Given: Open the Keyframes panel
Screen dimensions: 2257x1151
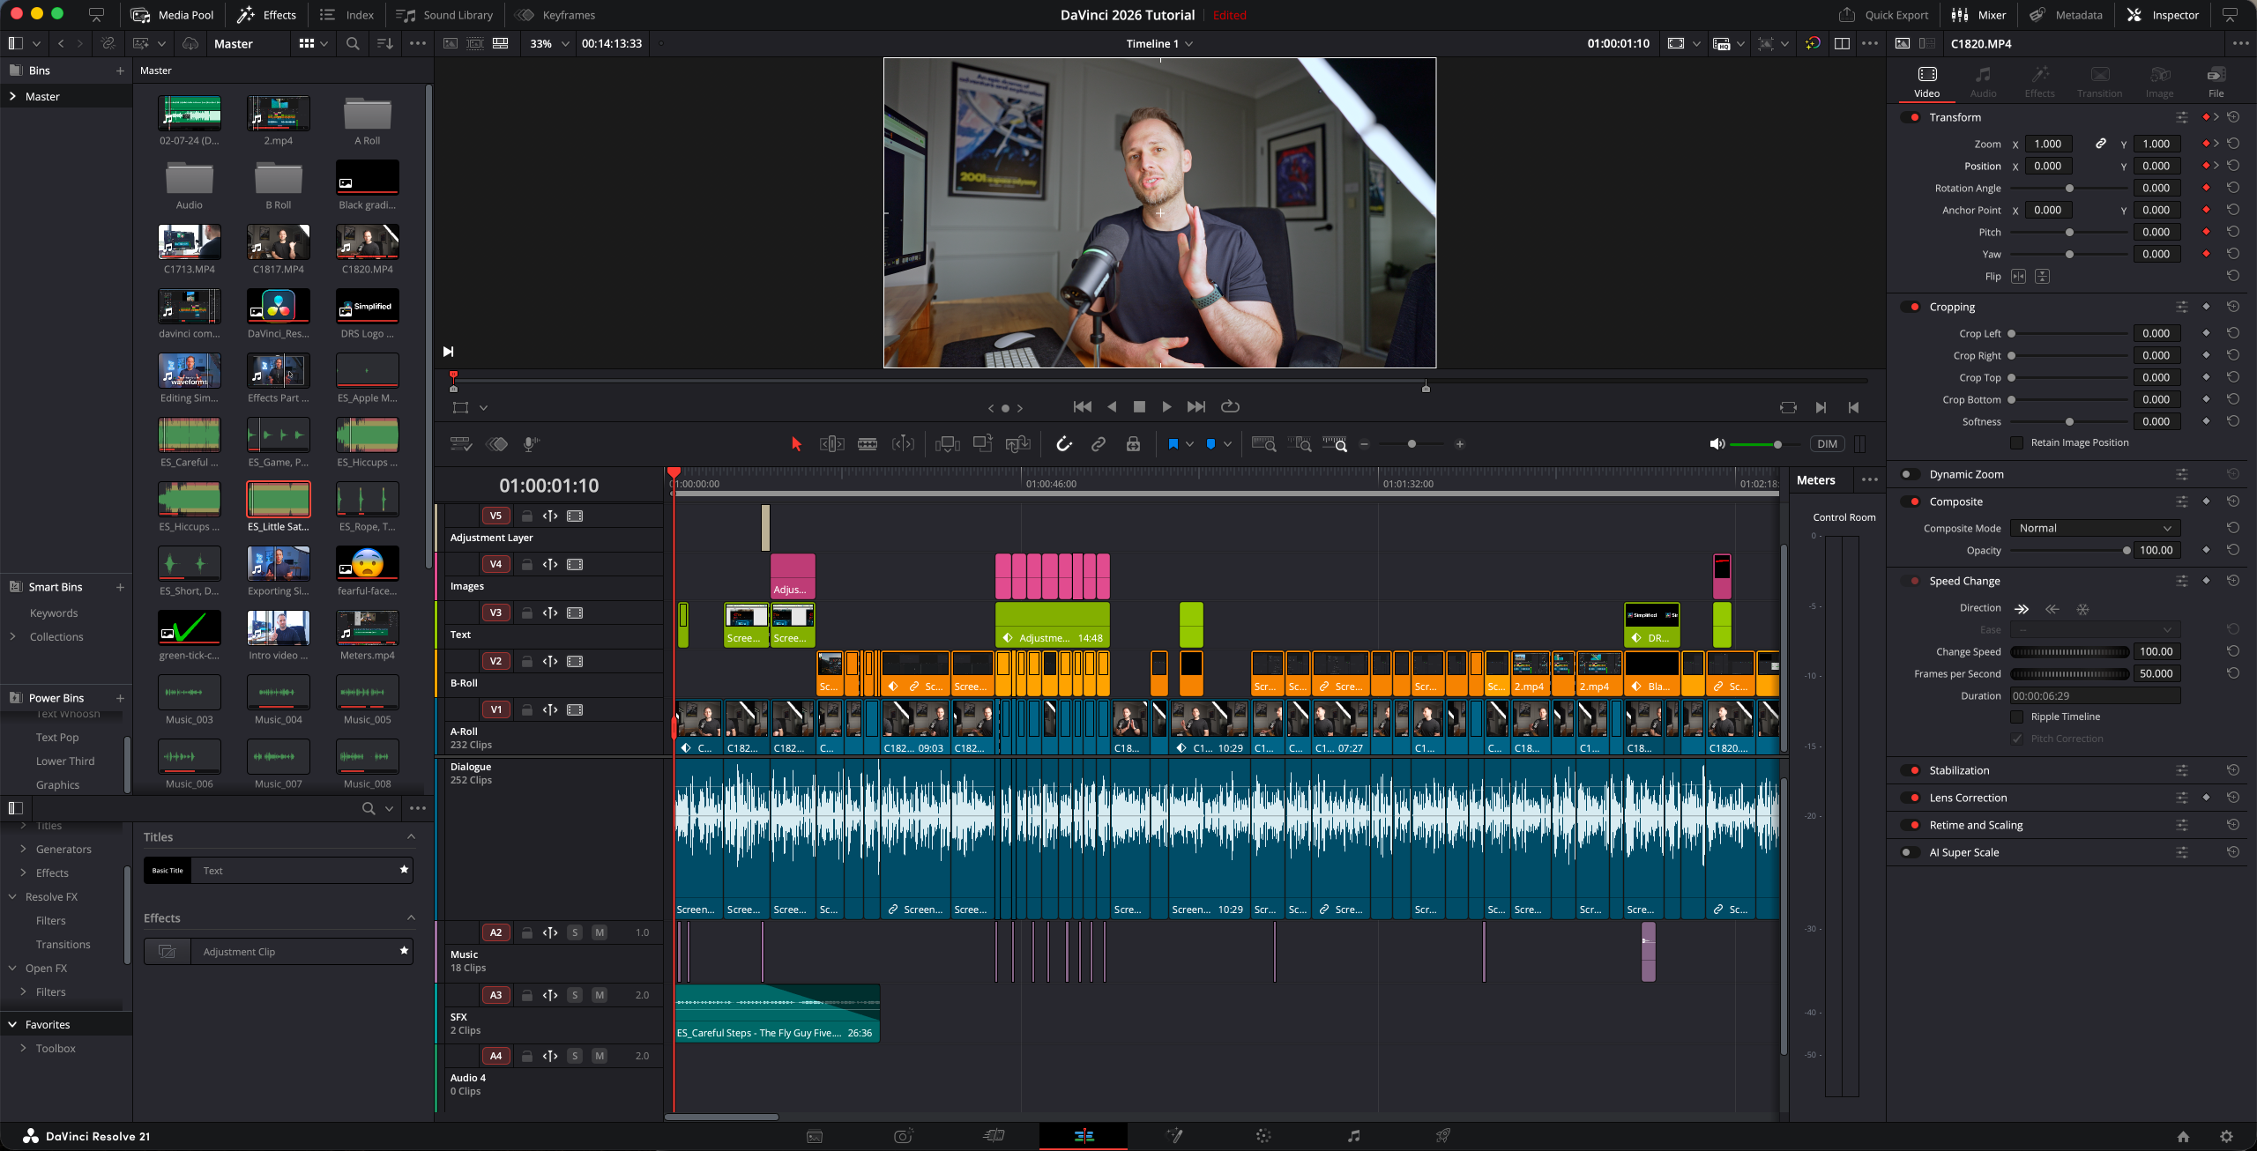Looking at the screenshot, I should click(x=555, y=15).
